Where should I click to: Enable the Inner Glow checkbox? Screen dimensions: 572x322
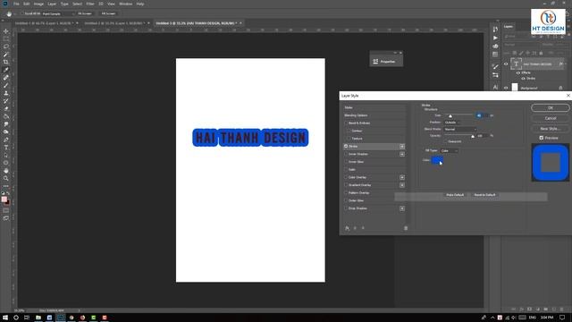346,162
